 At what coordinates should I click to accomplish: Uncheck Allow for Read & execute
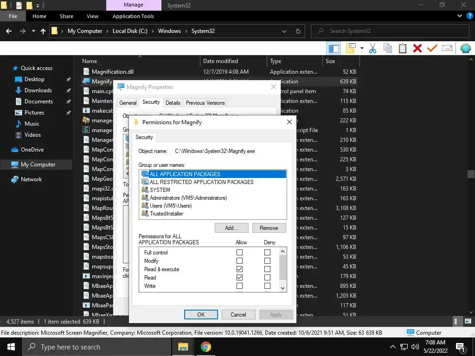(x=239, y=269)
